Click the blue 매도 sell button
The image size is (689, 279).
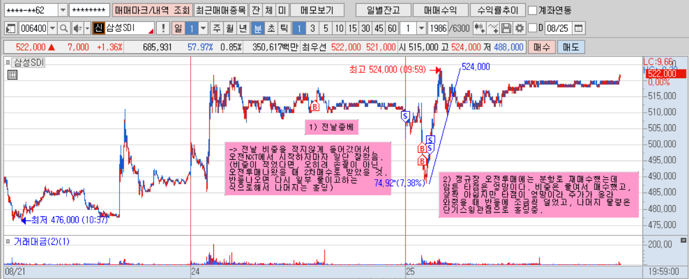pos(571,47)
